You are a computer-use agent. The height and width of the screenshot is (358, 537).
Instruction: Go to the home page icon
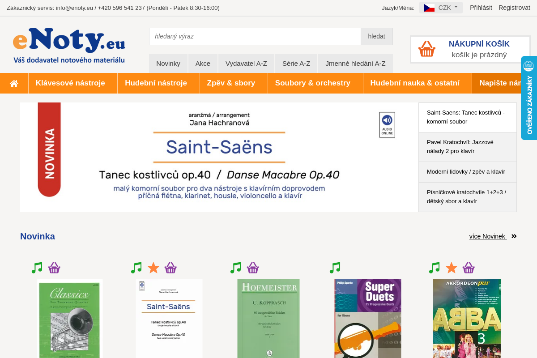tap(14, 83)
